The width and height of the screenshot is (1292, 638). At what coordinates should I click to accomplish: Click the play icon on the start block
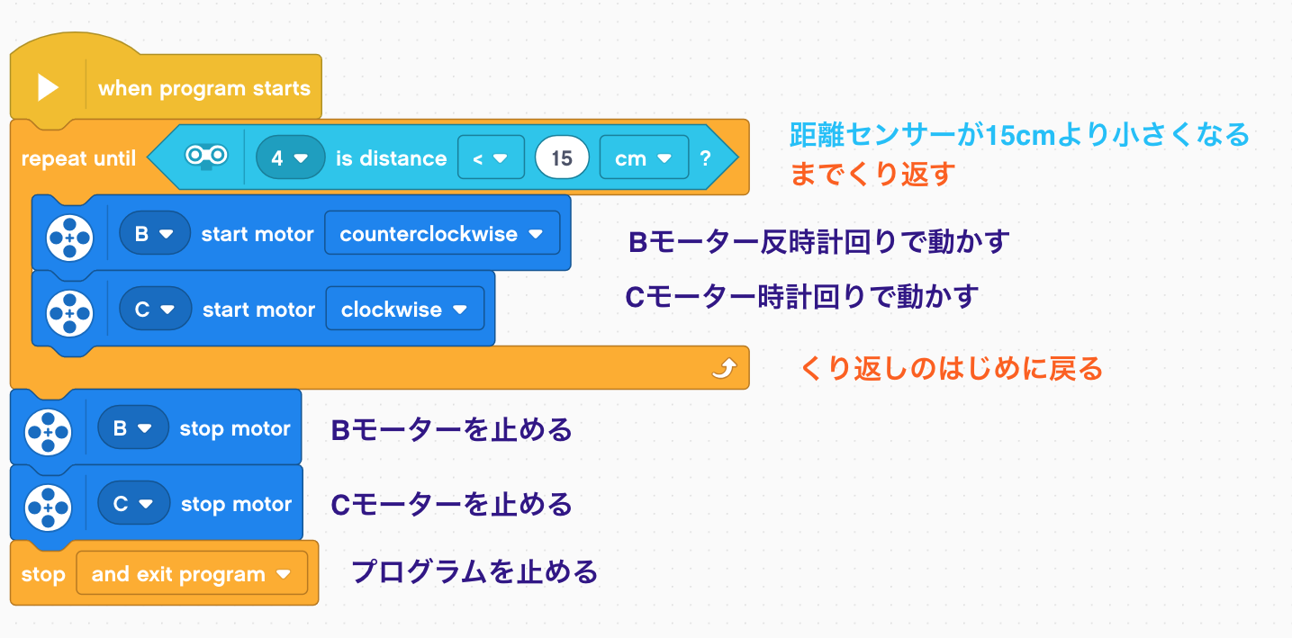pos(48,87)
